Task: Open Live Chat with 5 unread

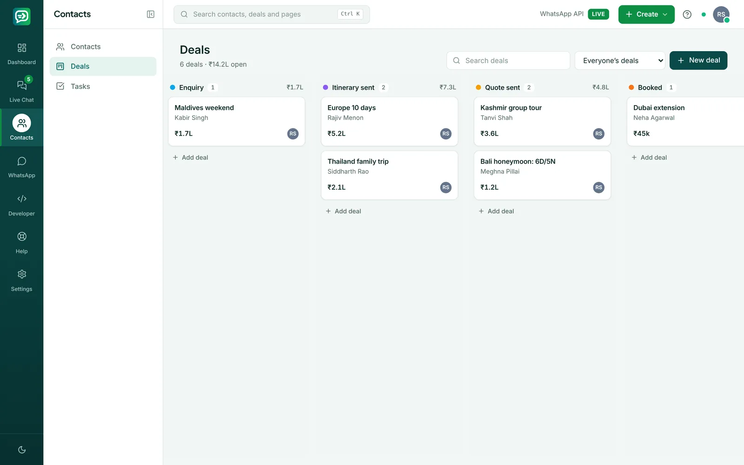Action: (21, 90)
